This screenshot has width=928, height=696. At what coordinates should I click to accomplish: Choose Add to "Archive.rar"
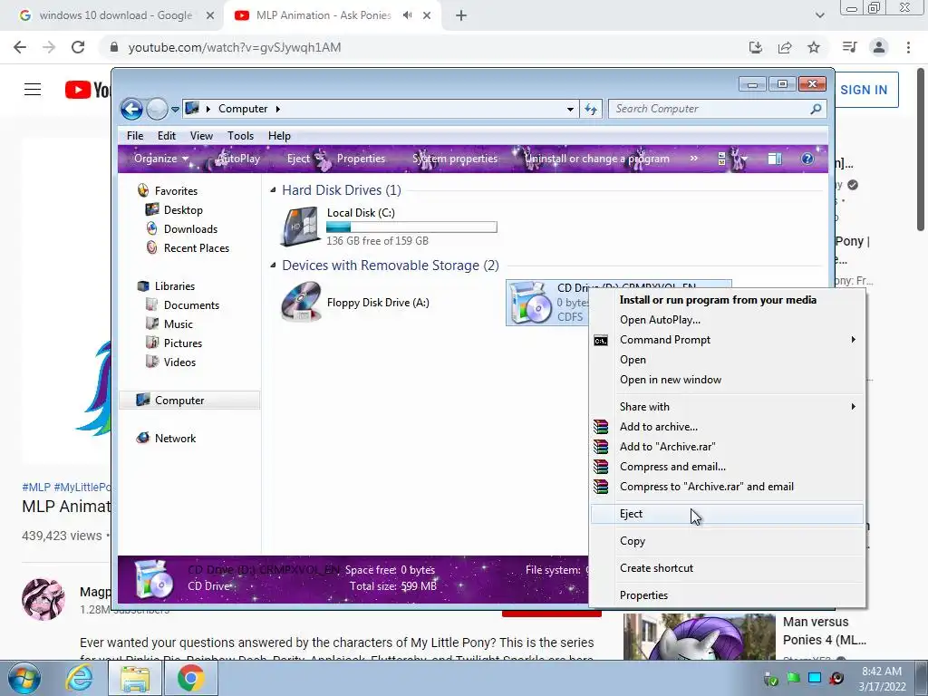(x=668, y=447)
